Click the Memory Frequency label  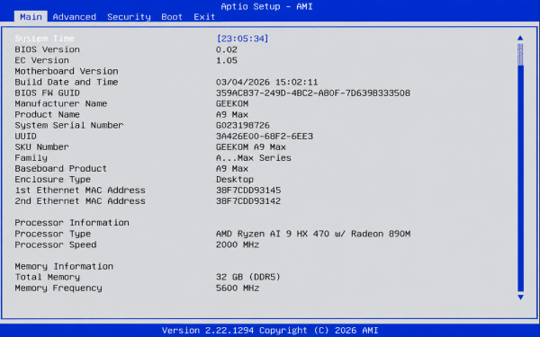[x=58, y=288]
